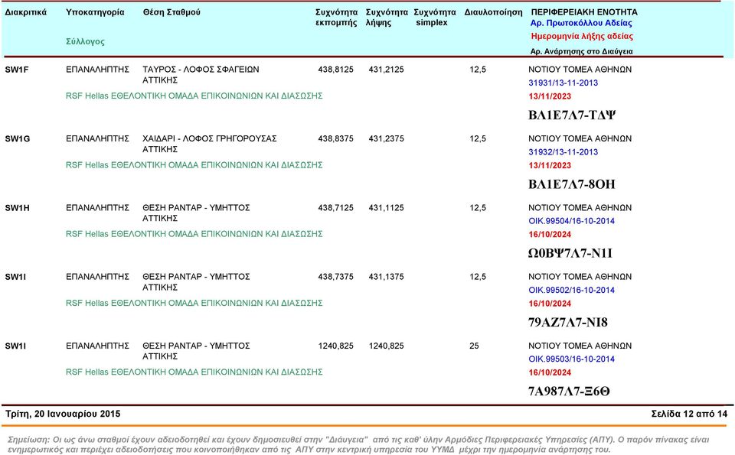Image resolution: width=735 pixels, height=455 pixels.
Task: Click receive frequency 431,2125
Action: coord(386,70)
